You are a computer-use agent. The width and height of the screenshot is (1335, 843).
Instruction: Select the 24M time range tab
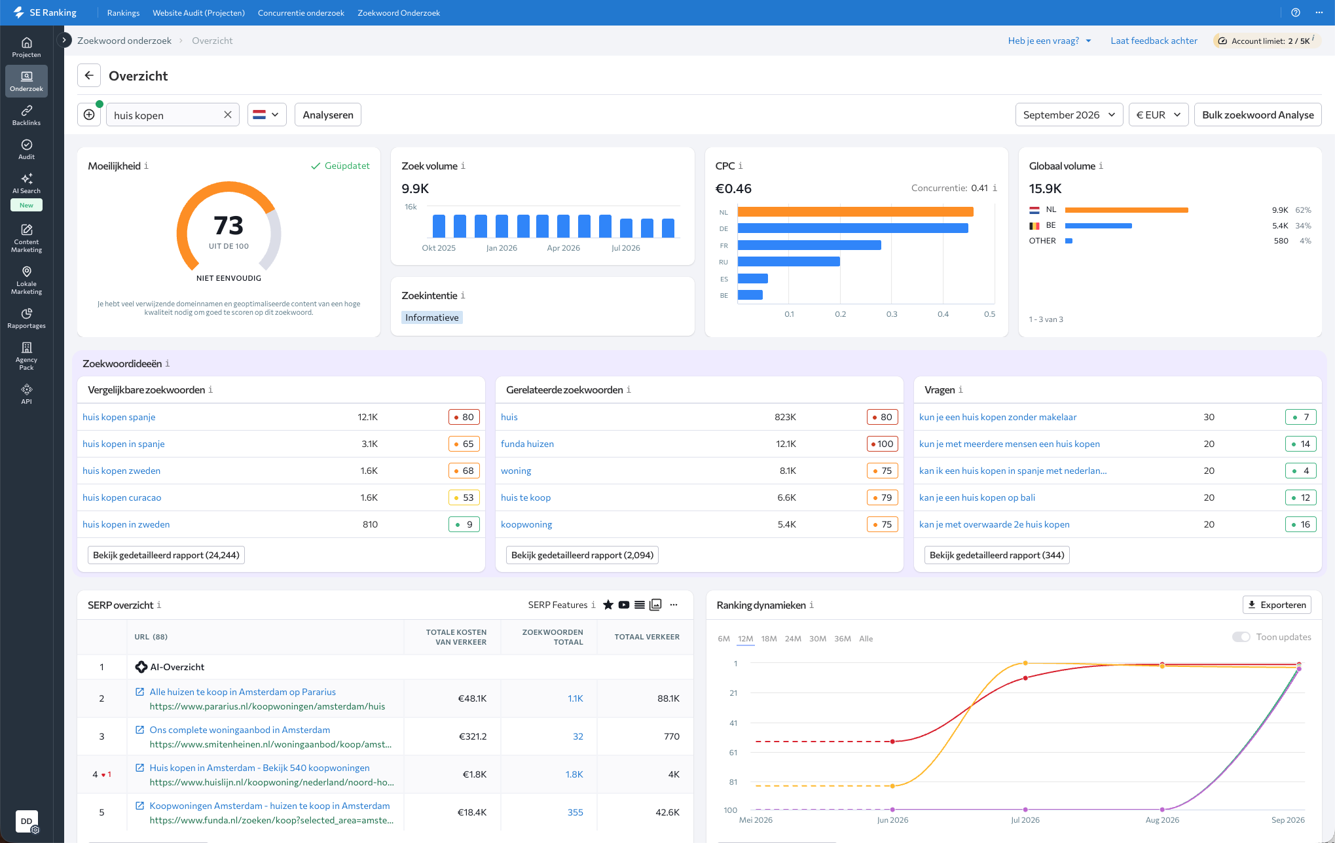point(793,639)
